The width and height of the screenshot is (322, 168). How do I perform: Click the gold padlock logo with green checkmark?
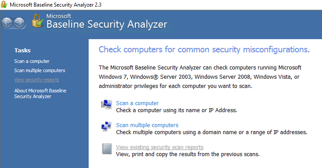pos(37,21)
